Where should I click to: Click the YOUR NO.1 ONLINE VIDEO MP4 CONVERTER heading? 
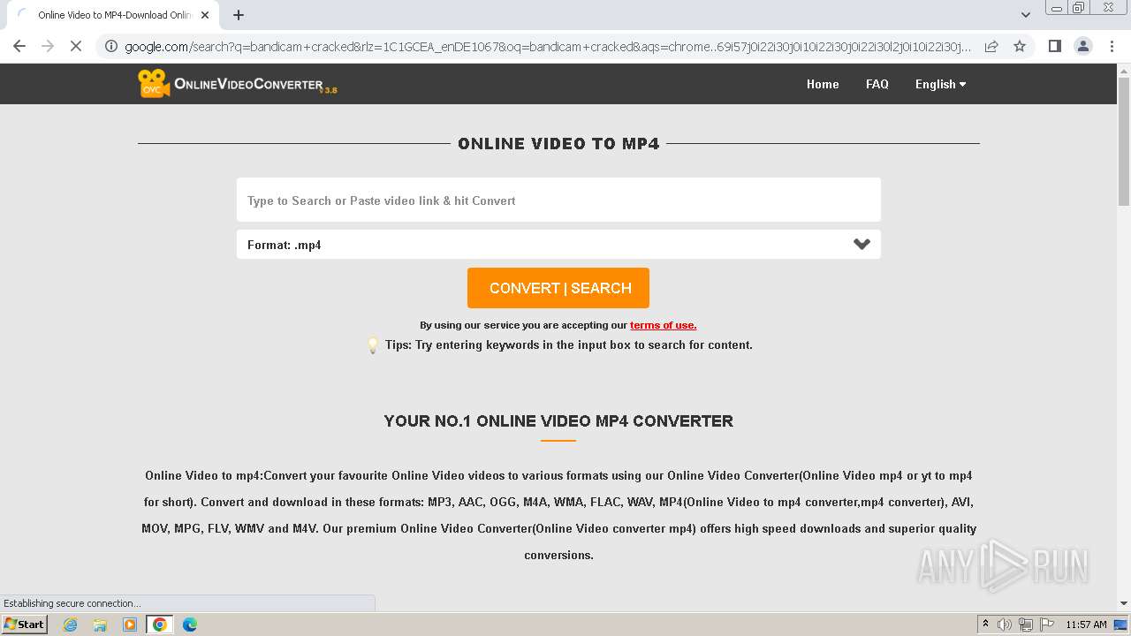[x=558, y=421]
